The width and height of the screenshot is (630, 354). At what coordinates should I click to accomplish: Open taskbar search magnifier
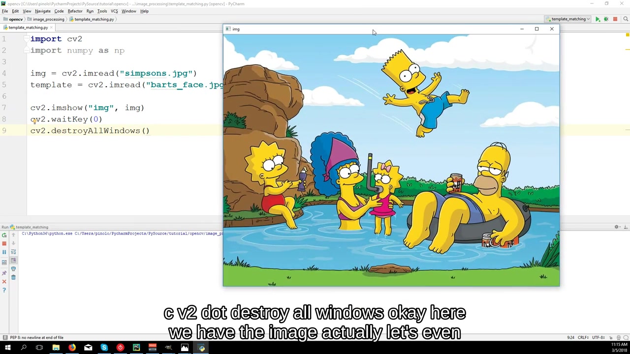[x=24, y=348]
